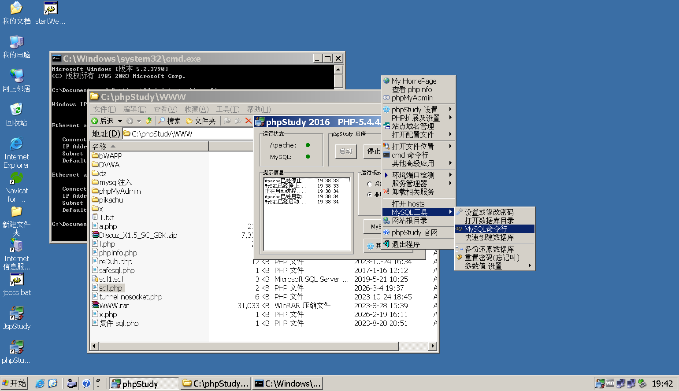Select 备份还原数据库 menu entry
The width and height of the screenshot is (679, 391).
pos(494,249)
